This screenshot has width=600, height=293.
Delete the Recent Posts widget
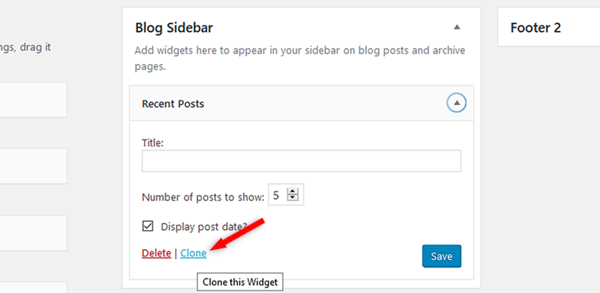[156, 253]
